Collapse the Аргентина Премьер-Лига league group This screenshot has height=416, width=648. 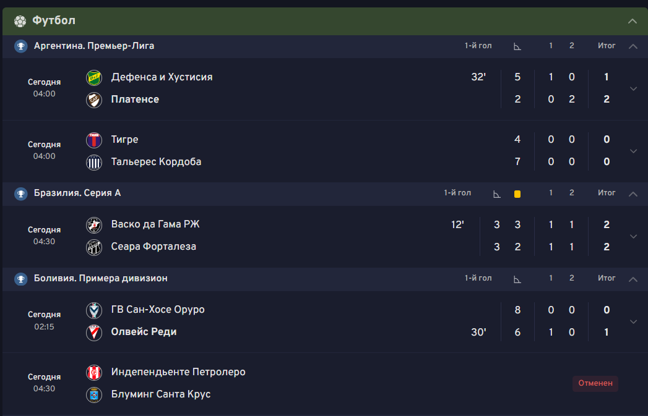coord(633,46)
